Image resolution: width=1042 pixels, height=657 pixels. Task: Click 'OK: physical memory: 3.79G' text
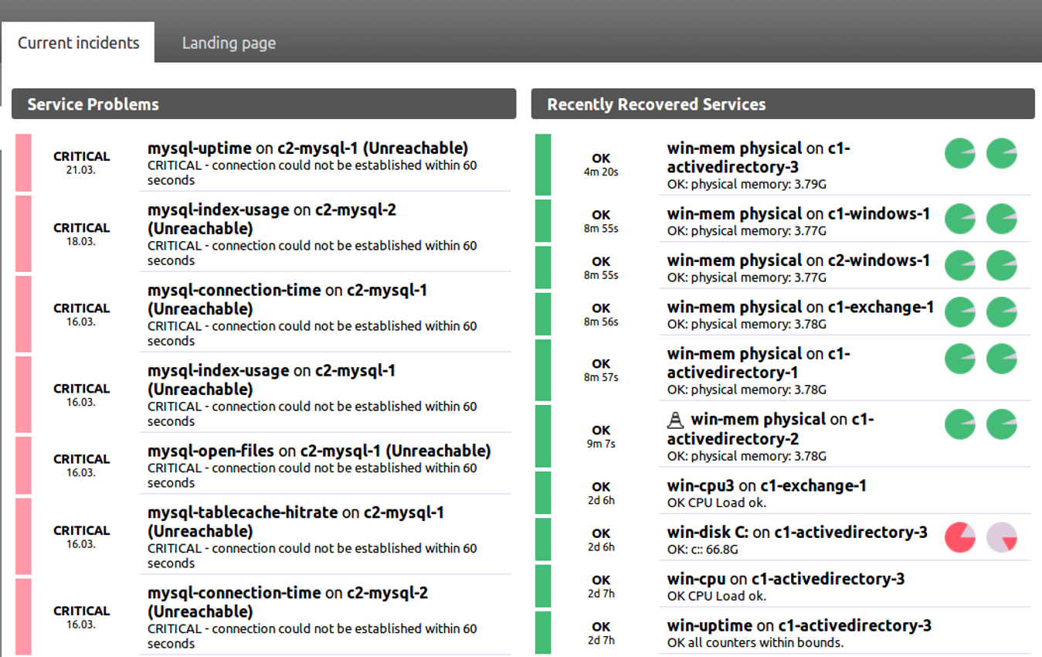coord(747,185)
